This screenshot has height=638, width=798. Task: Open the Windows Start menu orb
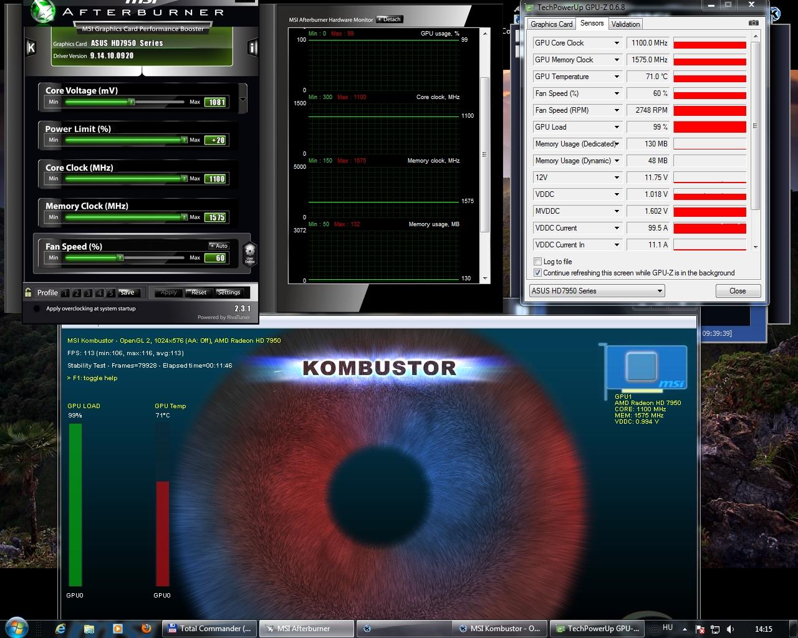(17, 627)
